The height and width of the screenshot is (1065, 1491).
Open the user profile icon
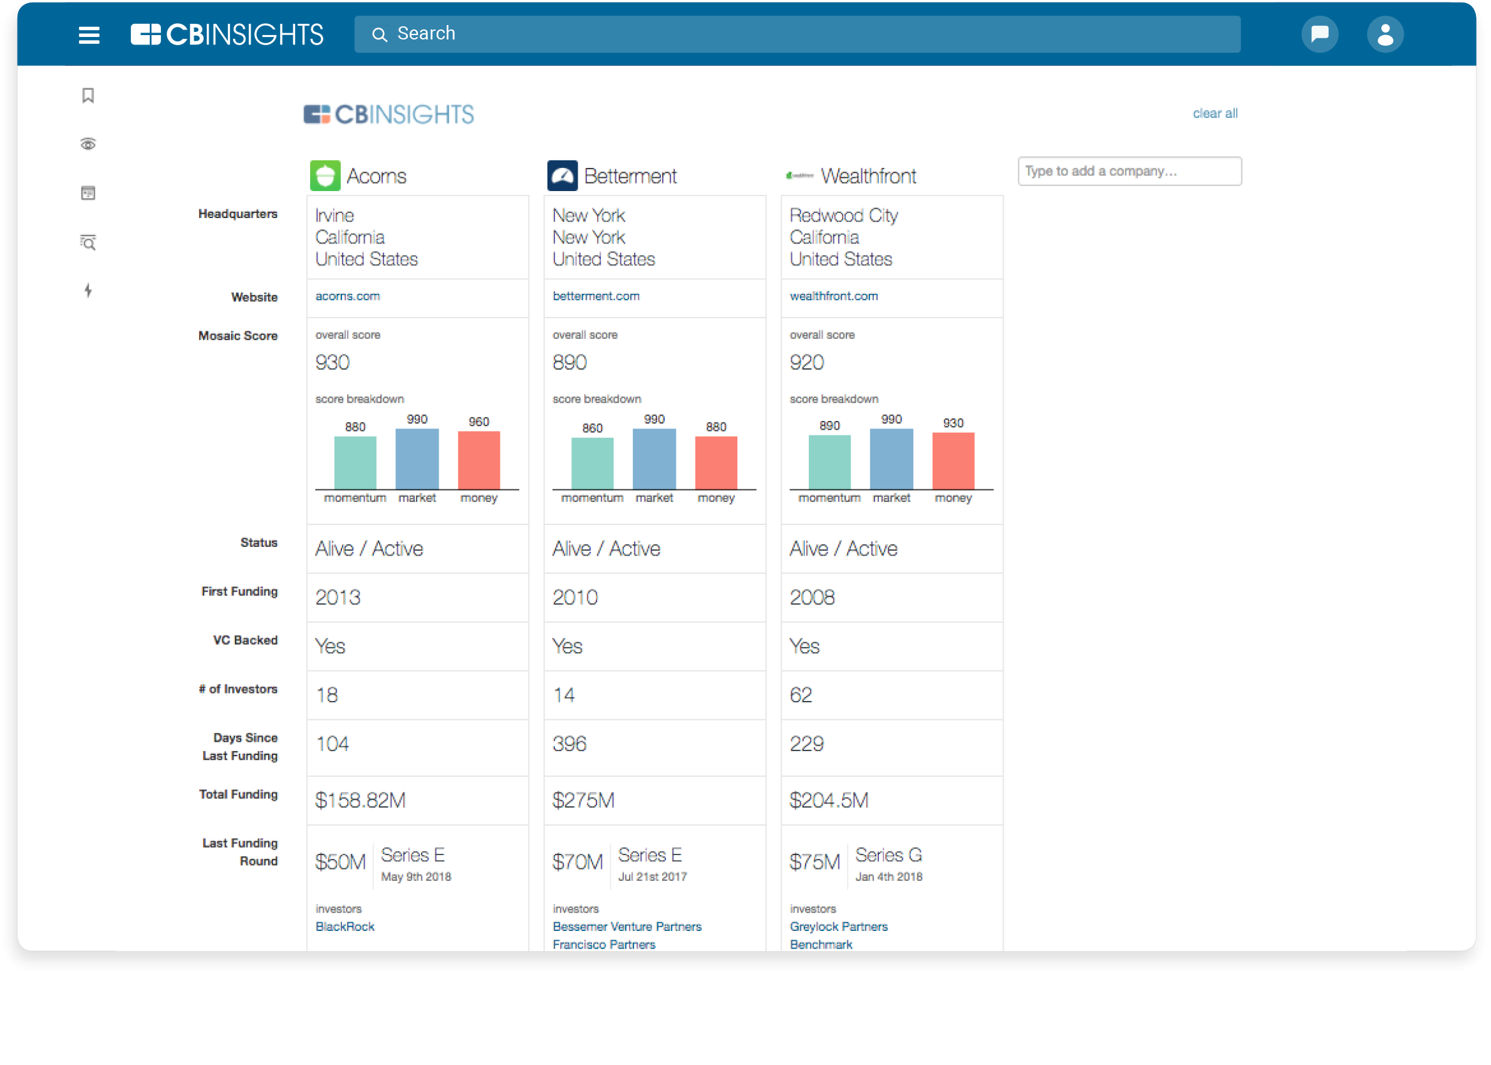pos(1384,34)
